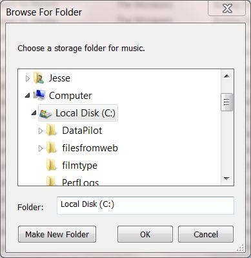This screenshot has width=251, height=258.
Task: Expand the Jesse tree node
Action: click(x=28, y=78)
